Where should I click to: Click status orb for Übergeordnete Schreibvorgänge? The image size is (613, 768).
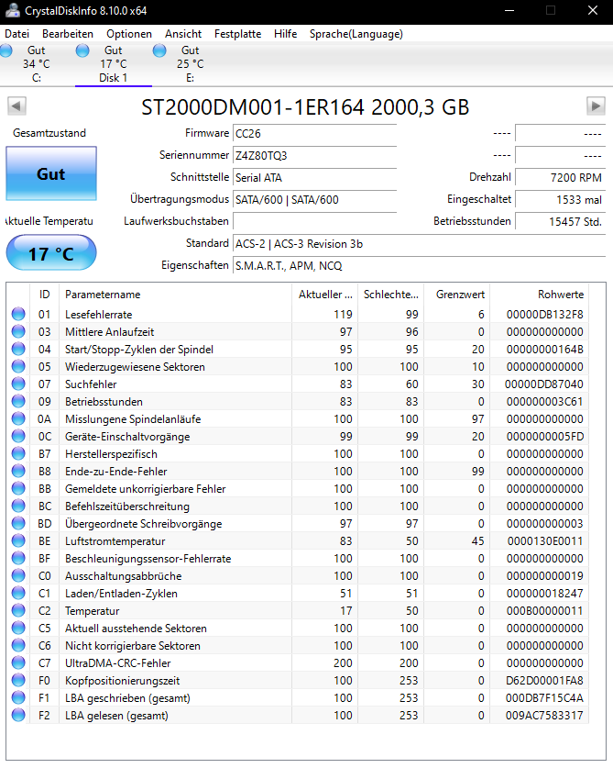[x=18, y=523]
